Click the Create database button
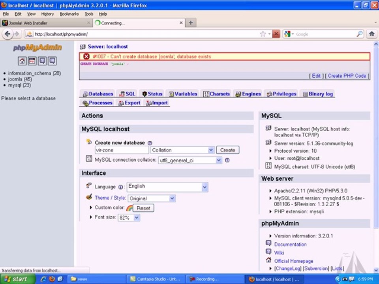Screen dimensions: 379x284 click(228, 150)
